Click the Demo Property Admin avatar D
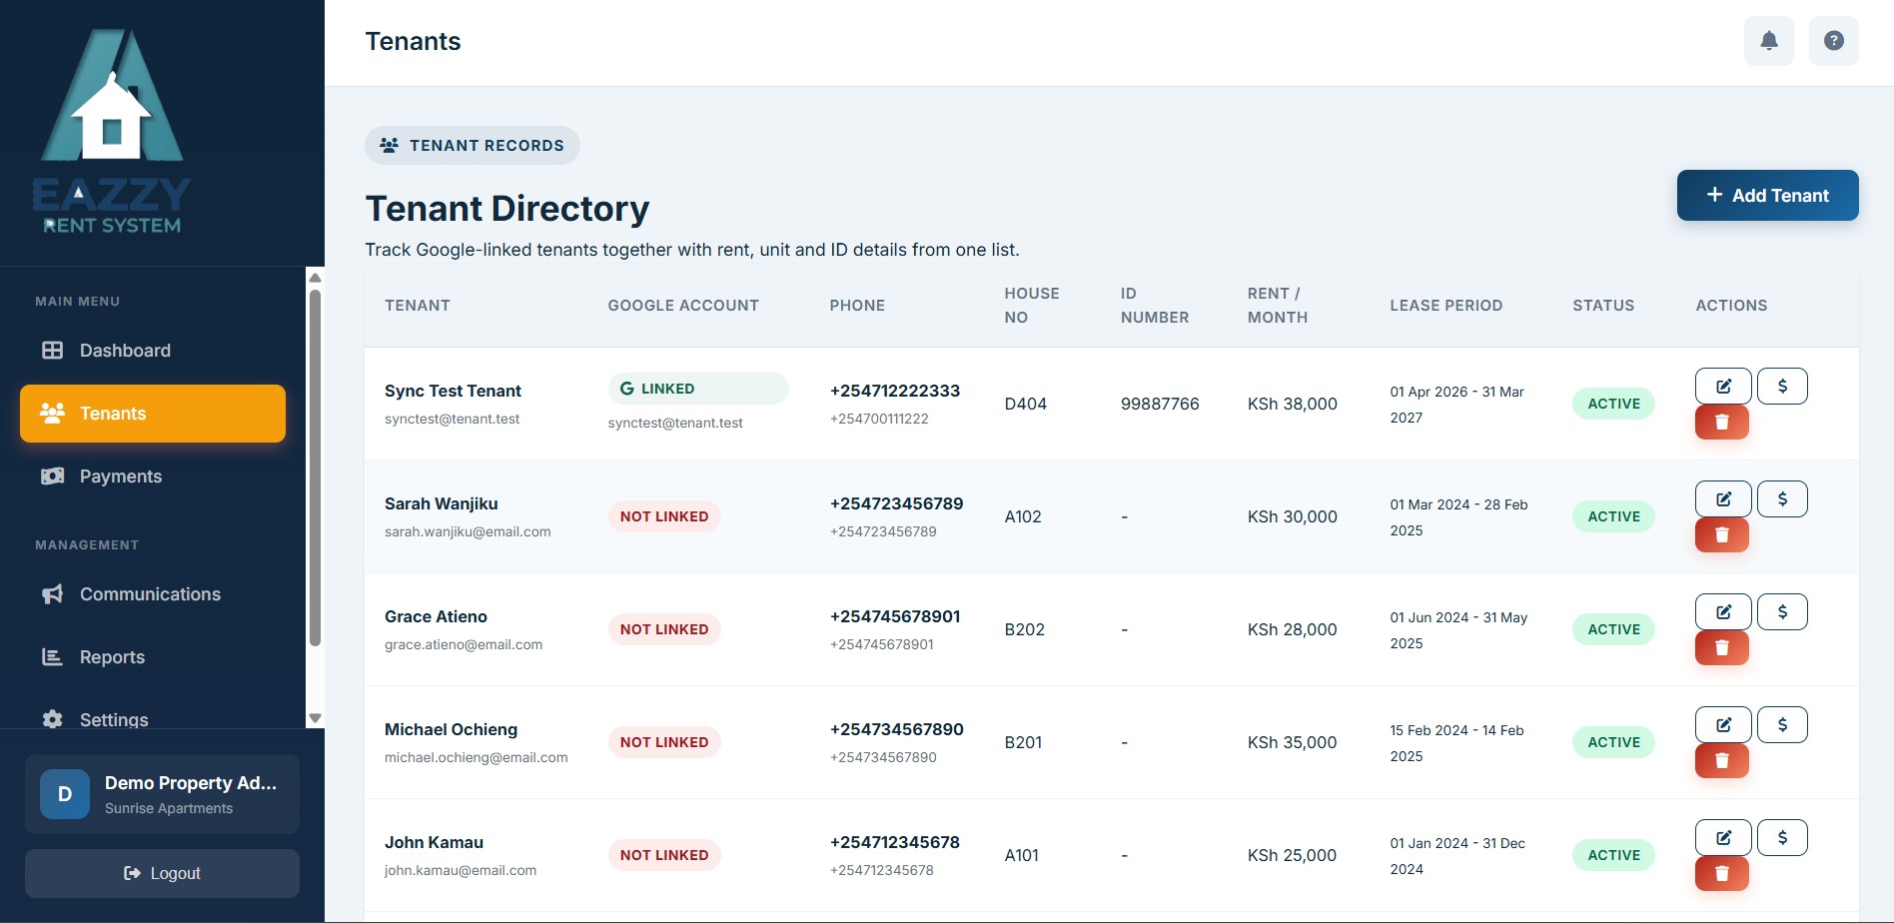The width and height of the screenshot is (1894, 923). (65, 794)
